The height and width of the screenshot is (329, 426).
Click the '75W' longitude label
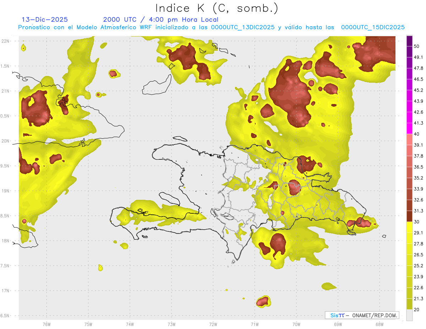[88, 324]
